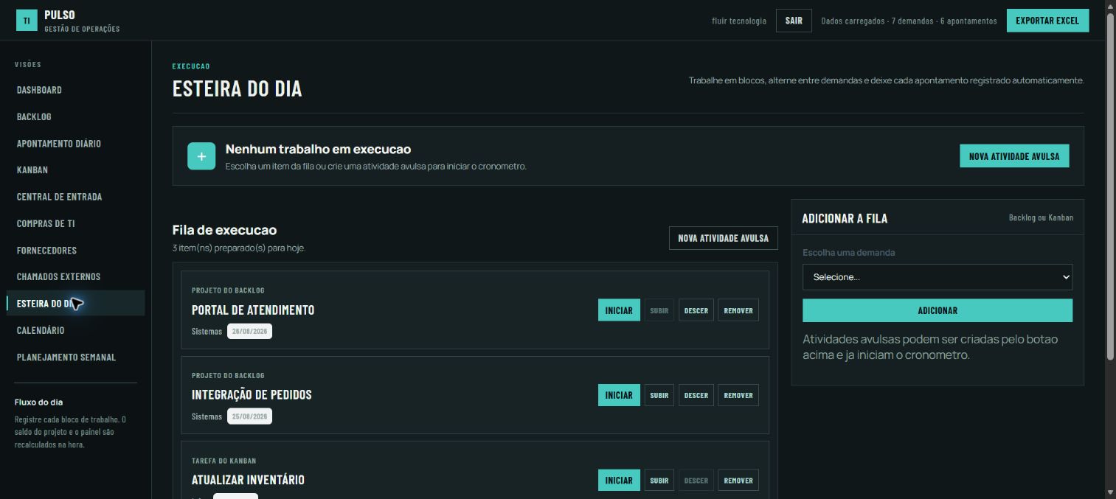1116x499 pixels.
Task: Go to Chamados Externos
Action: 58,277
